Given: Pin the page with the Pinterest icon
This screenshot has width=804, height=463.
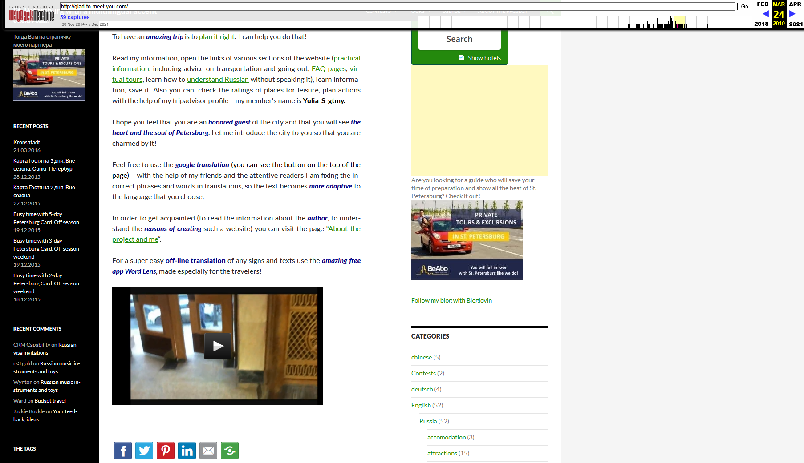Looking at the screenshot, I should [x=166, y=451].
